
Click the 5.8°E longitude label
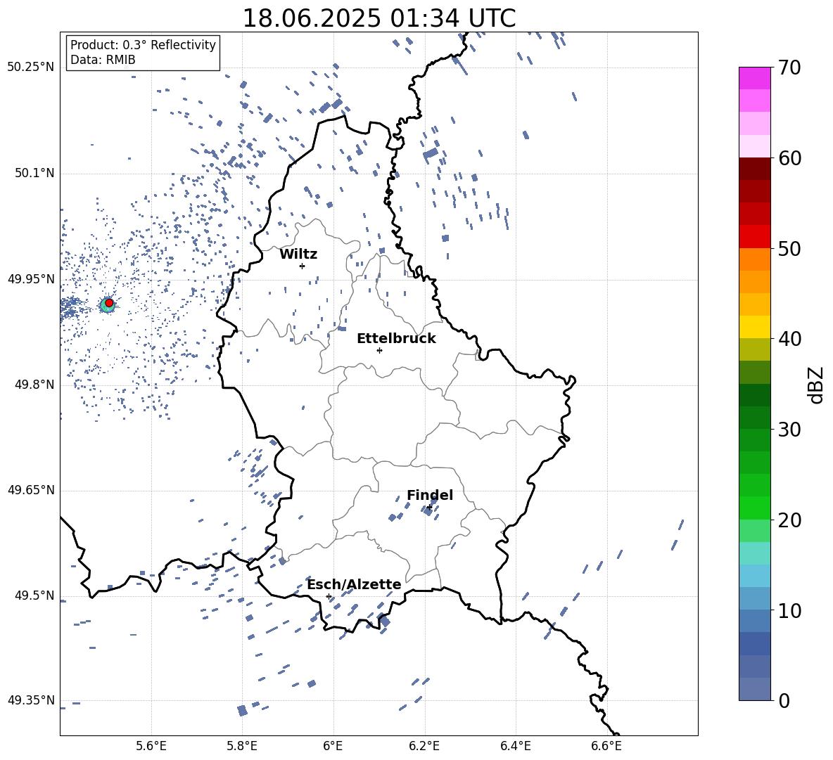(x=242, y=746)
